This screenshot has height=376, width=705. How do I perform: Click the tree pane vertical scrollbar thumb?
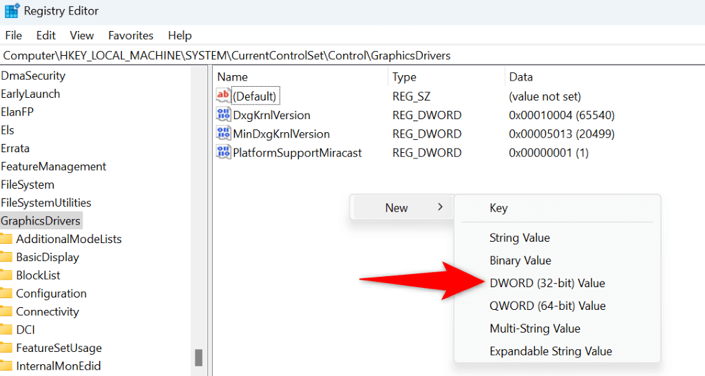coord(198,357)
